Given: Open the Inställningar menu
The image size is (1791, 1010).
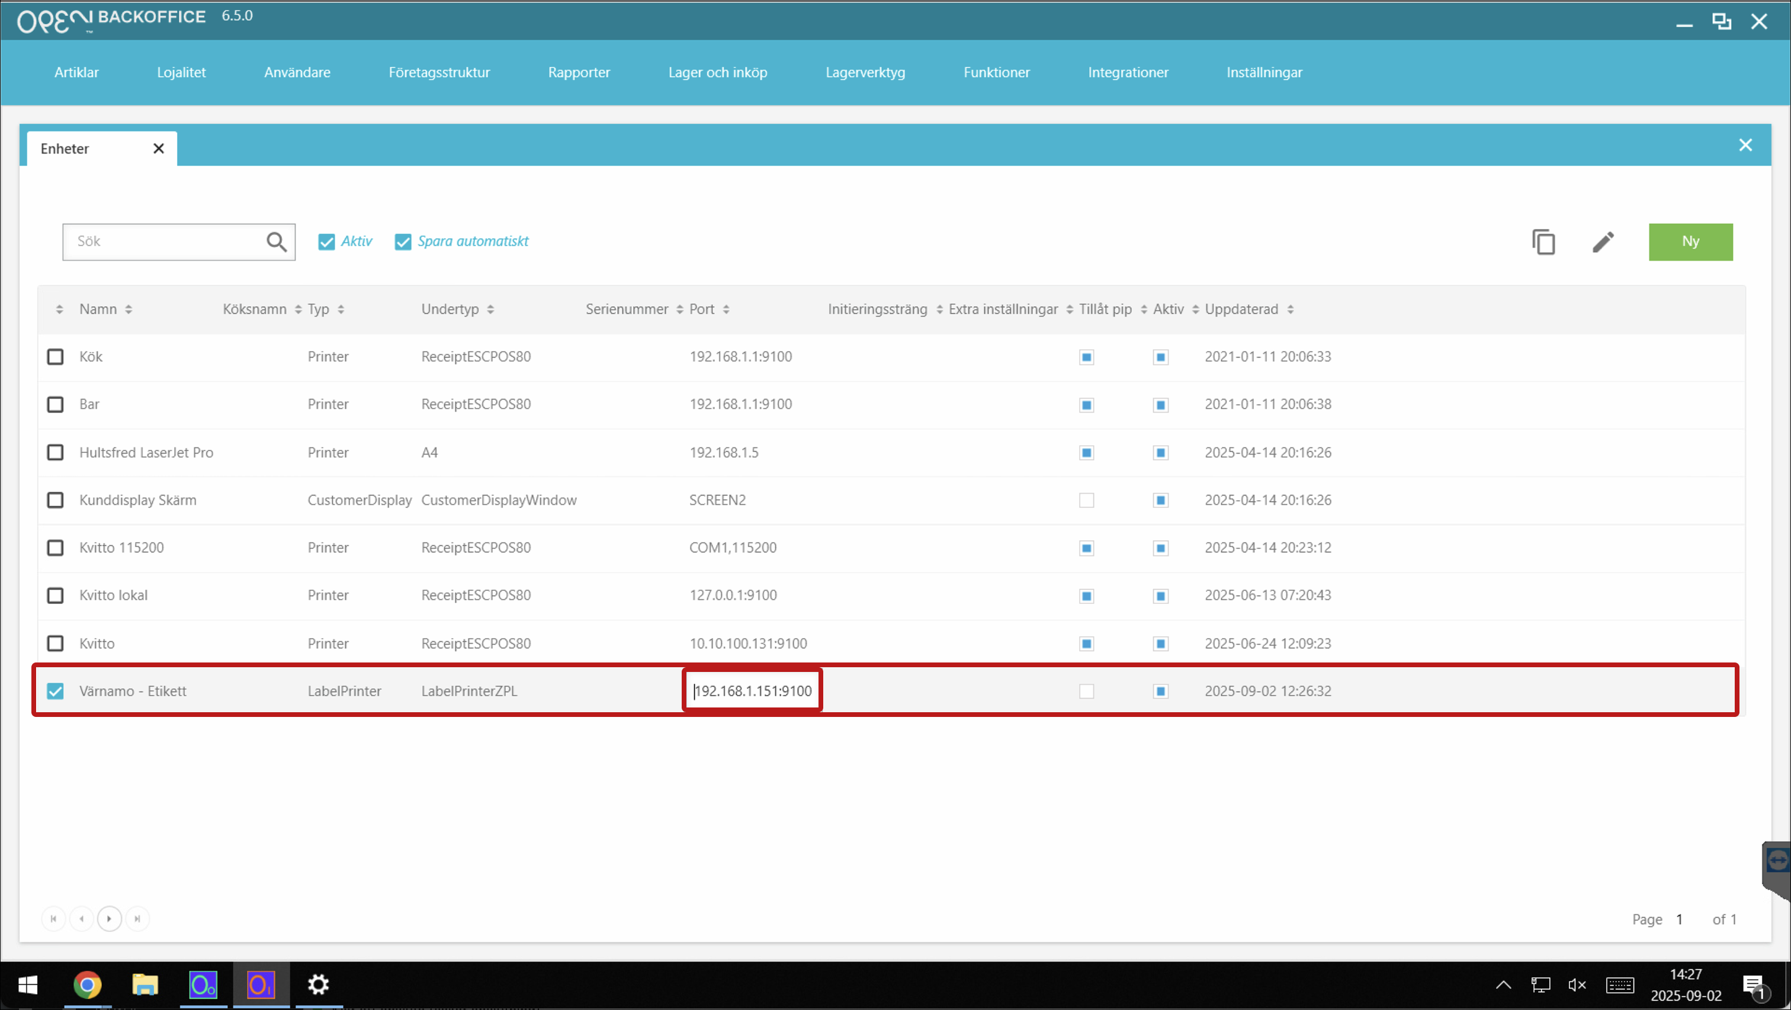Looking at the screenshot, I should coord(1264,72).
